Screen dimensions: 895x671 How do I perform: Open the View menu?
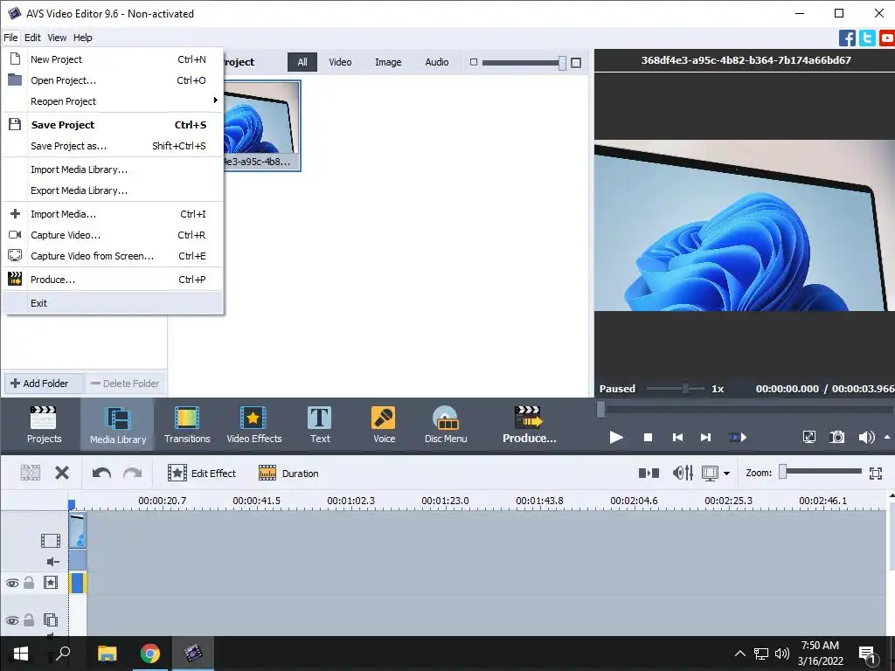(x=57, y=38)
